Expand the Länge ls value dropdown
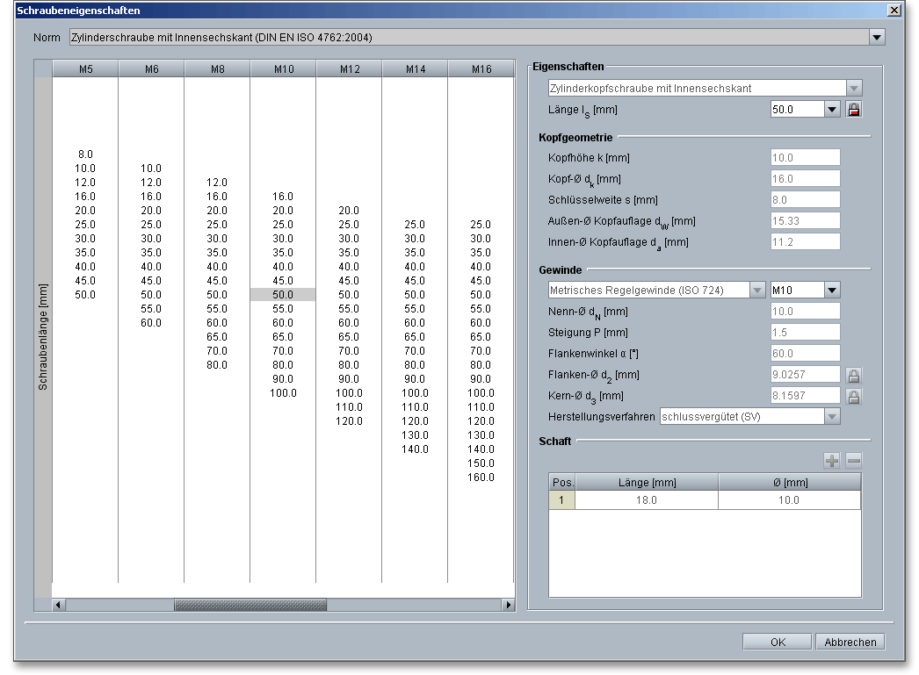The image size is (919, 675). click(832, 110)
